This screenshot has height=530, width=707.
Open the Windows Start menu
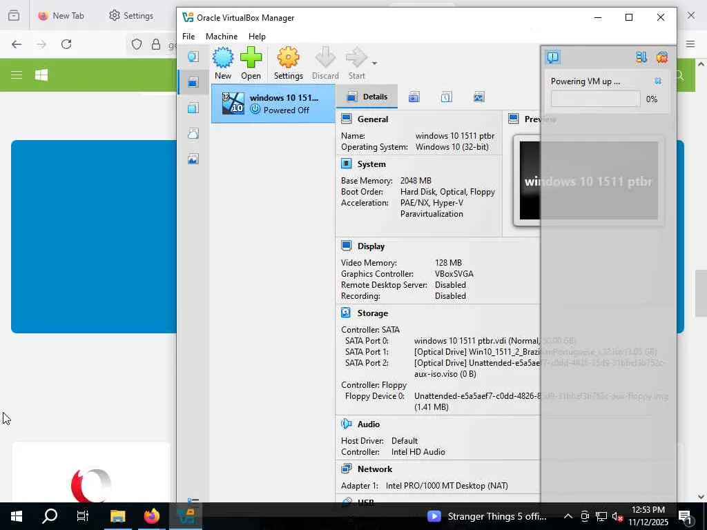pyautogui.click(x=17, y=516)
